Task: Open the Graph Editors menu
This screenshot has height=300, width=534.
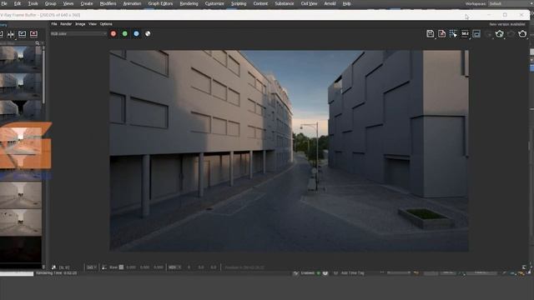Action: click(160, 3)
